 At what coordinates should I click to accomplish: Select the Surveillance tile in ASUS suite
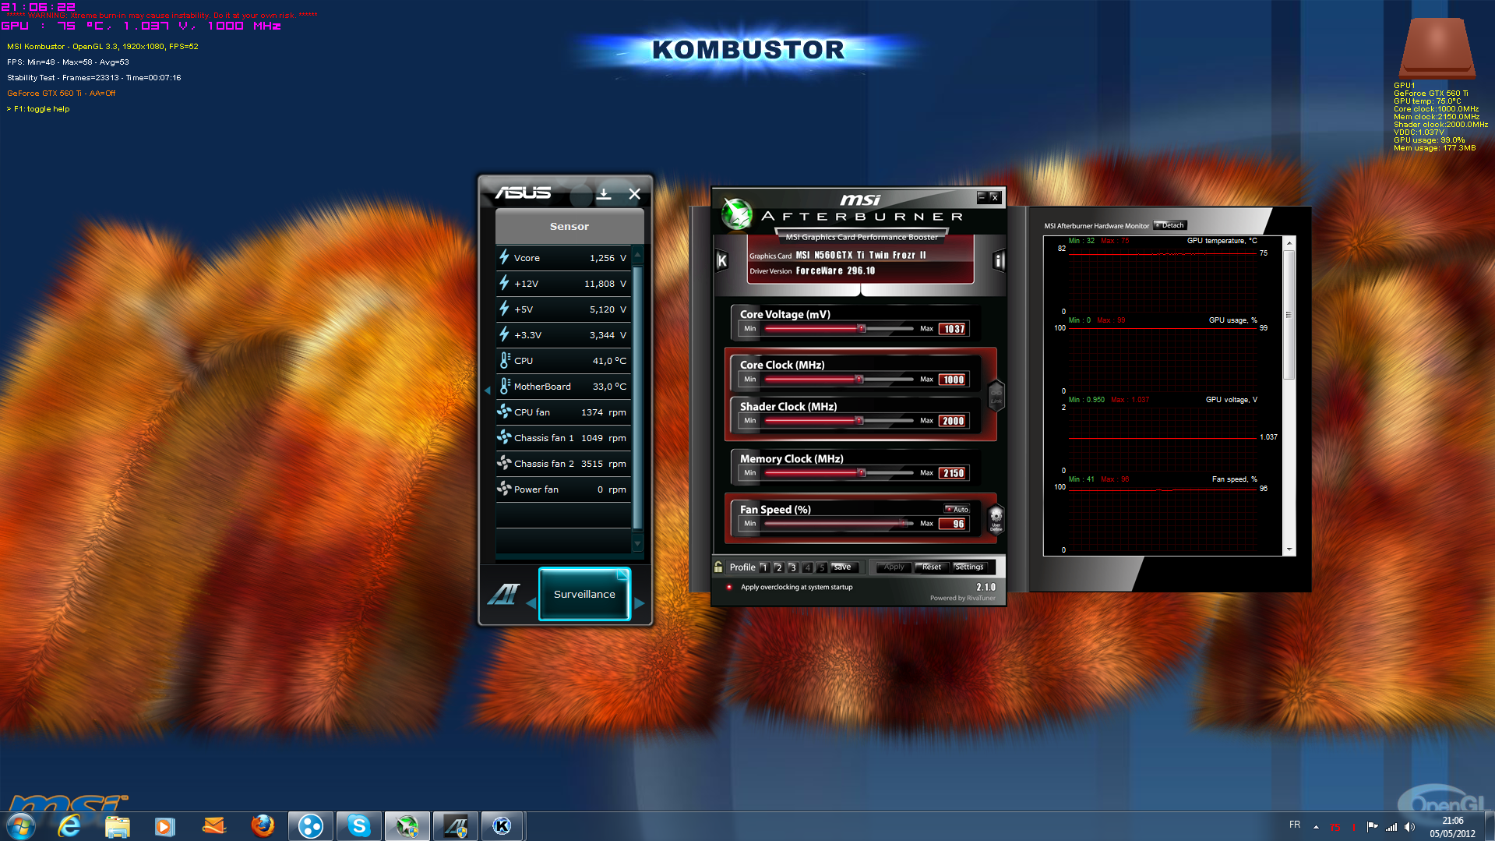pyautogui.click(x=584, y=594)
